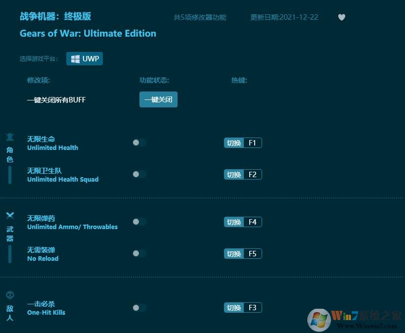The image size is (405, 333).
Task: Click the 无限弹药 label
Action: coord(41,218)
